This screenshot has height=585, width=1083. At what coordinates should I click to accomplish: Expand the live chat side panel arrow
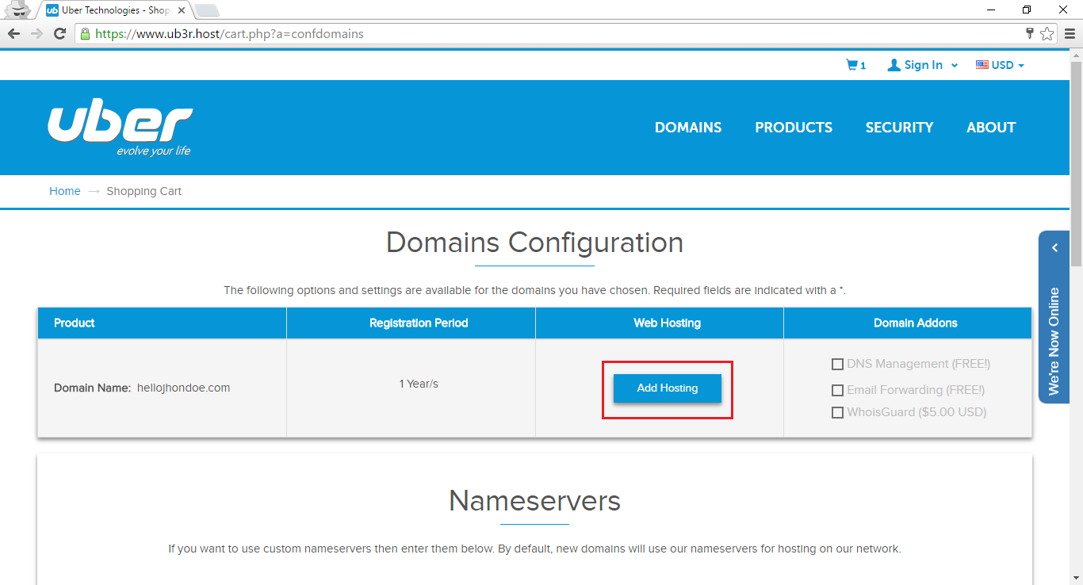pyautogui.click(x=1054, y=248)
